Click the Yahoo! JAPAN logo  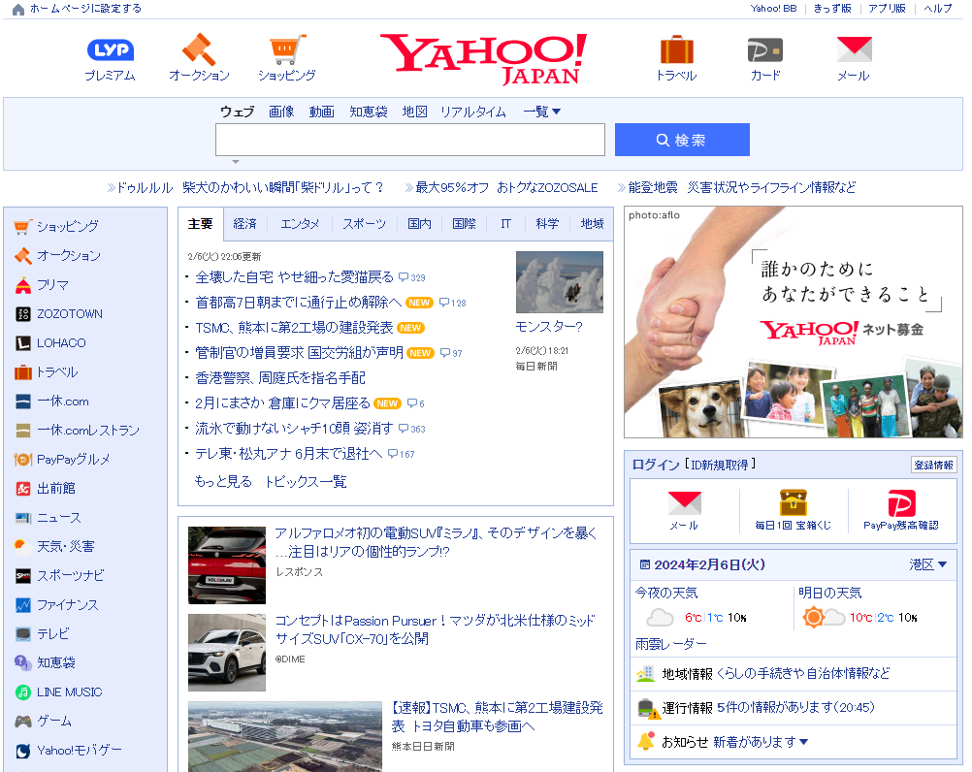[x=483, y=59]
